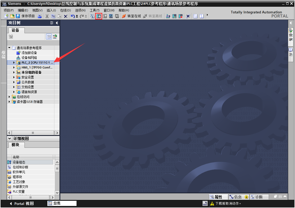The height and width of the screenshot is (208, 295).
Task: Click the Copy toolbar icon
Action: coord(53,16)
